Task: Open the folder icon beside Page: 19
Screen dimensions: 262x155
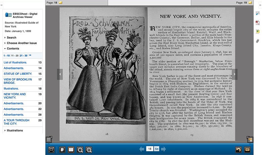Action: (250, 2)
